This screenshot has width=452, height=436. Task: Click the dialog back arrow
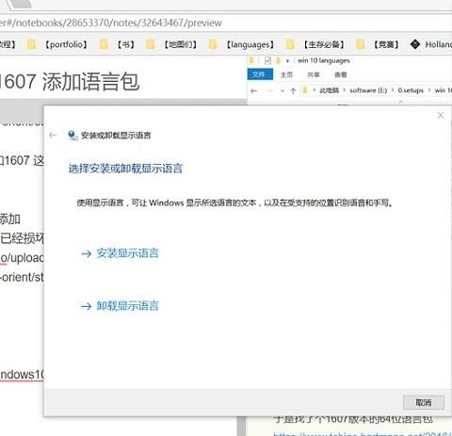pos(53,136)
